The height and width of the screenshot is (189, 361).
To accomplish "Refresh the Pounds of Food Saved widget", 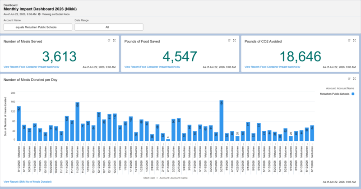I will click(x=229, y=41).
